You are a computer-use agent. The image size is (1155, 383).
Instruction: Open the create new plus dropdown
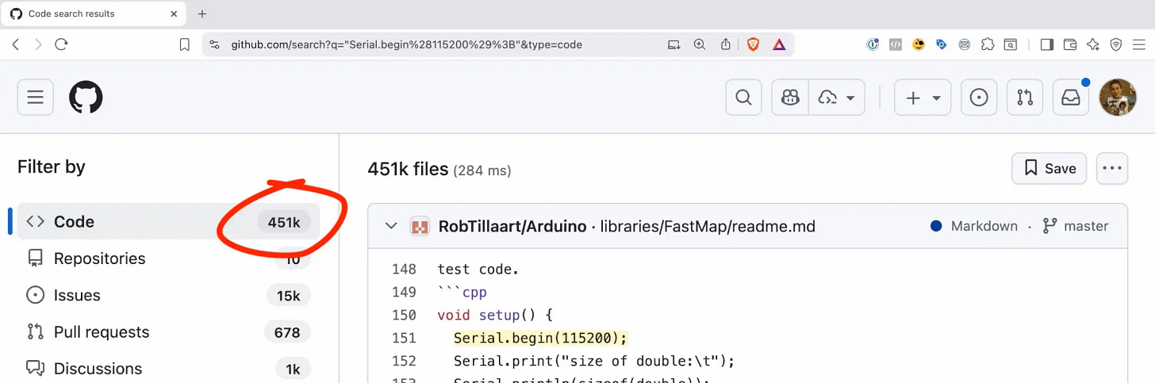click(x=923, y=98)
